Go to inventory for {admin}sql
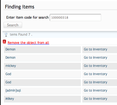This screenshot has height=105, width=117. [x=95, y=90]
